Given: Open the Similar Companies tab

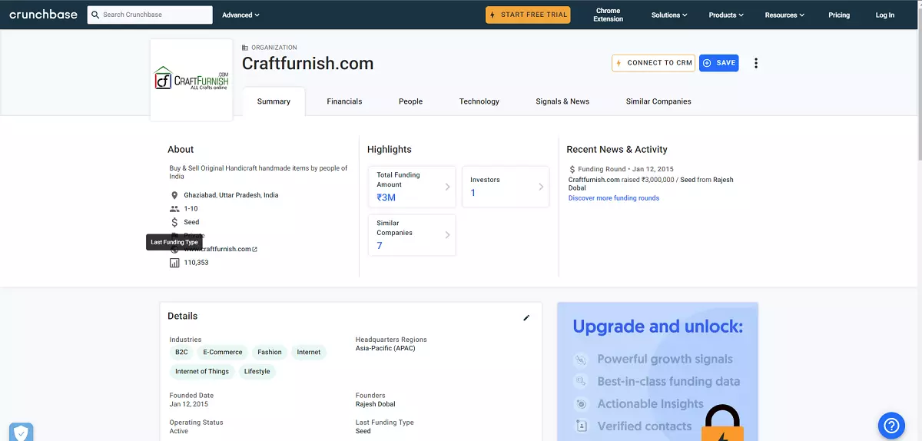Looking at the screenshot, I should (x=658, y=101).
